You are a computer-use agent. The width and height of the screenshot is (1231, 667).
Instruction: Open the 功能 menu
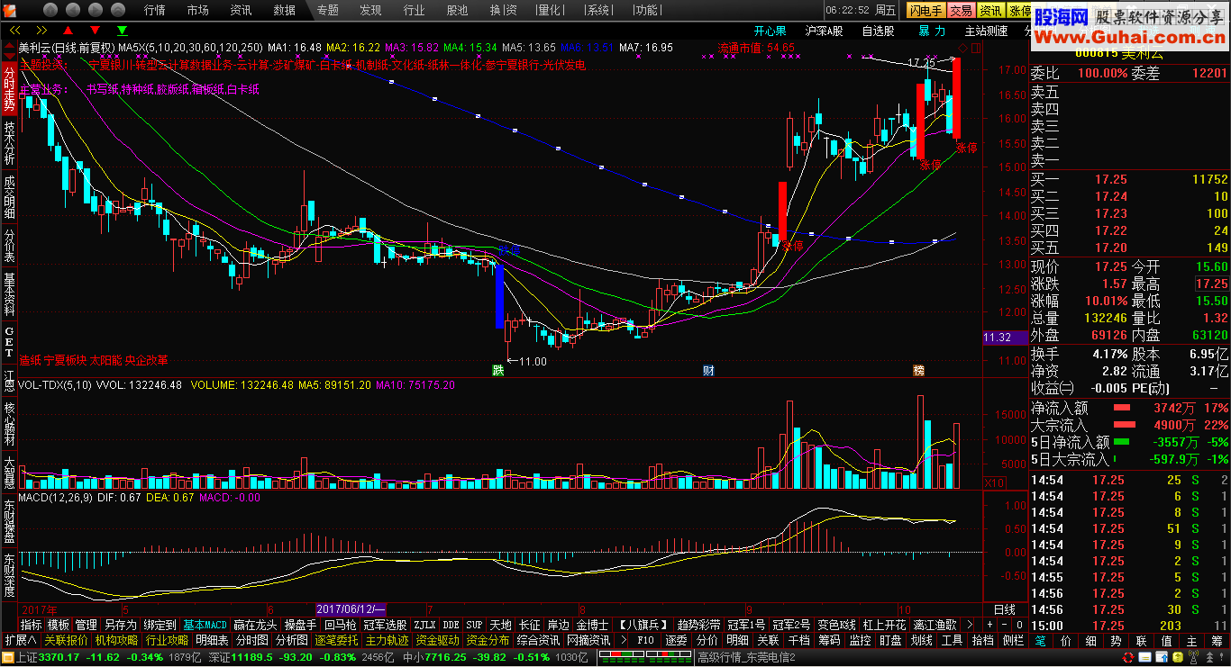tap(645, 11)
